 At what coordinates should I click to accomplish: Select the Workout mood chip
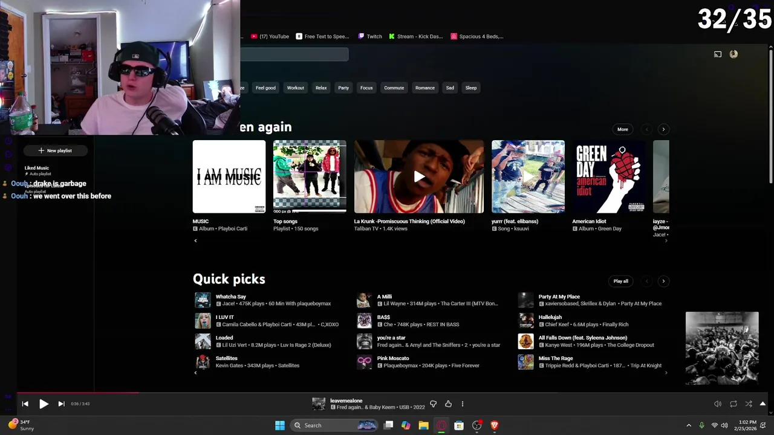296,88
